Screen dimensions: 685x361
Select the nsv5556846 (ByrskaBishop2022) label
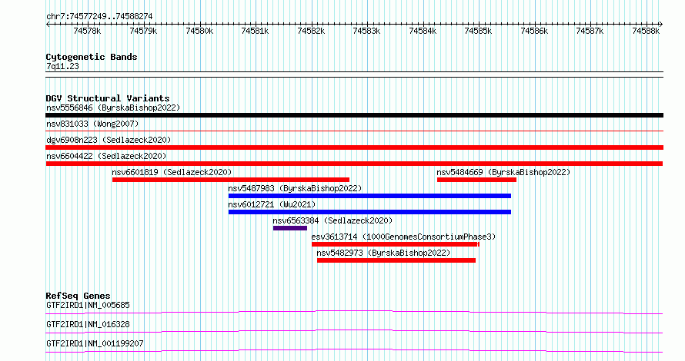pos(113,108)
